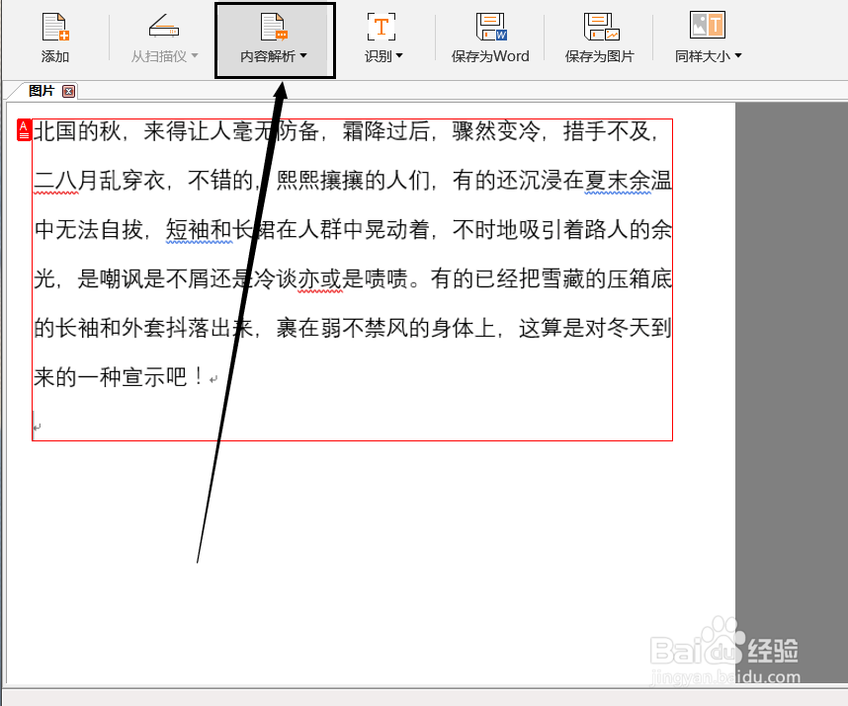The image size is (848, 706).
Task: Expand the 识别 recognition options dropdown
Action: 401,56
